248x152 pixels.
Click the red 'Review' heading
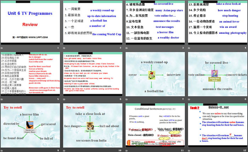[x=30, y=25]
